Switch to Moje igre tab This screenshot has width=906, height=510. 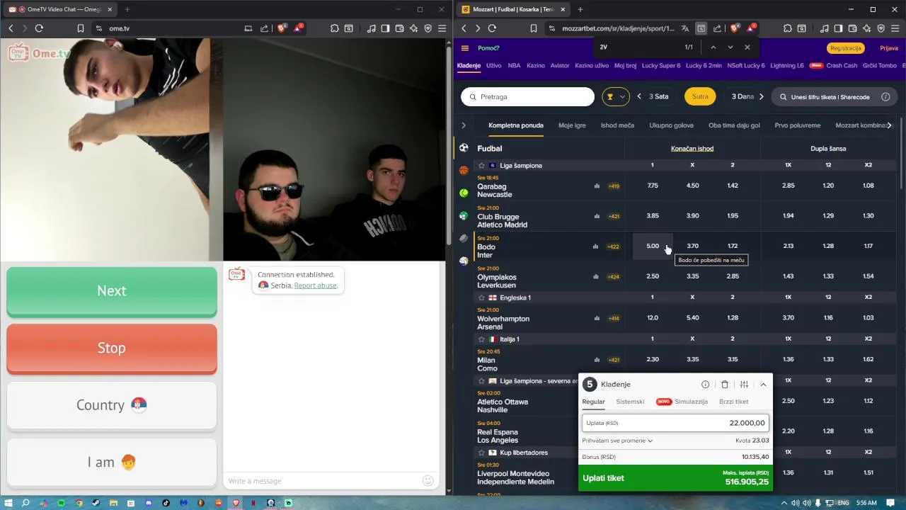[x=572, y=125]
